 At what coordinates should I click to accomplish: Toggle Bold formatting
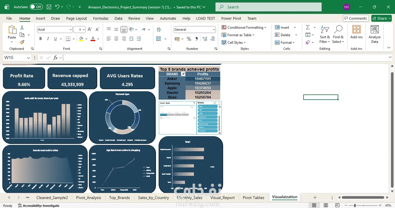point(41,39)
